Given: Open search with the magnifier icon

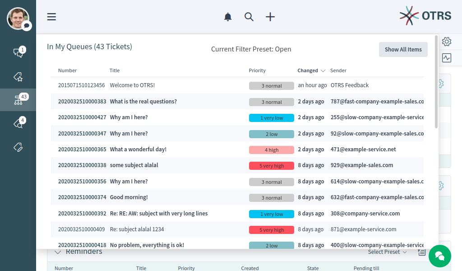Looking at the screenshot, I should click(249, 17).
